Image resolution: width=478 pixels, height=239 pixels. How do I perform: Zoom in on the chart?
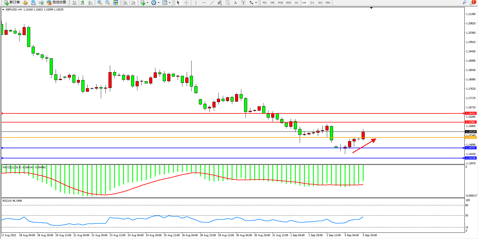[x=100, y=3]
